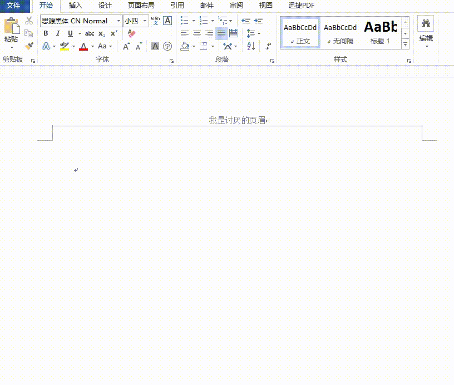454x385 pixels.
Task: Click the phonetic guide wén icon
Action: click(x=155, y=21)
